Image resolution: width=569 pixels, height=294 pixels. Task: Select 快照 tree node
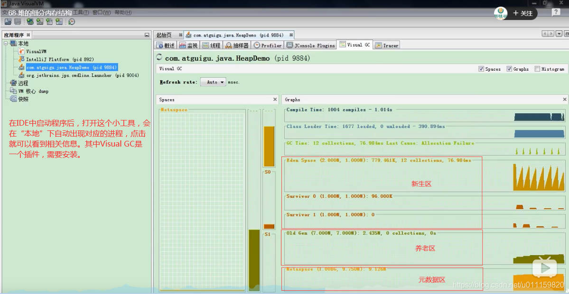(x=23, y=99)
